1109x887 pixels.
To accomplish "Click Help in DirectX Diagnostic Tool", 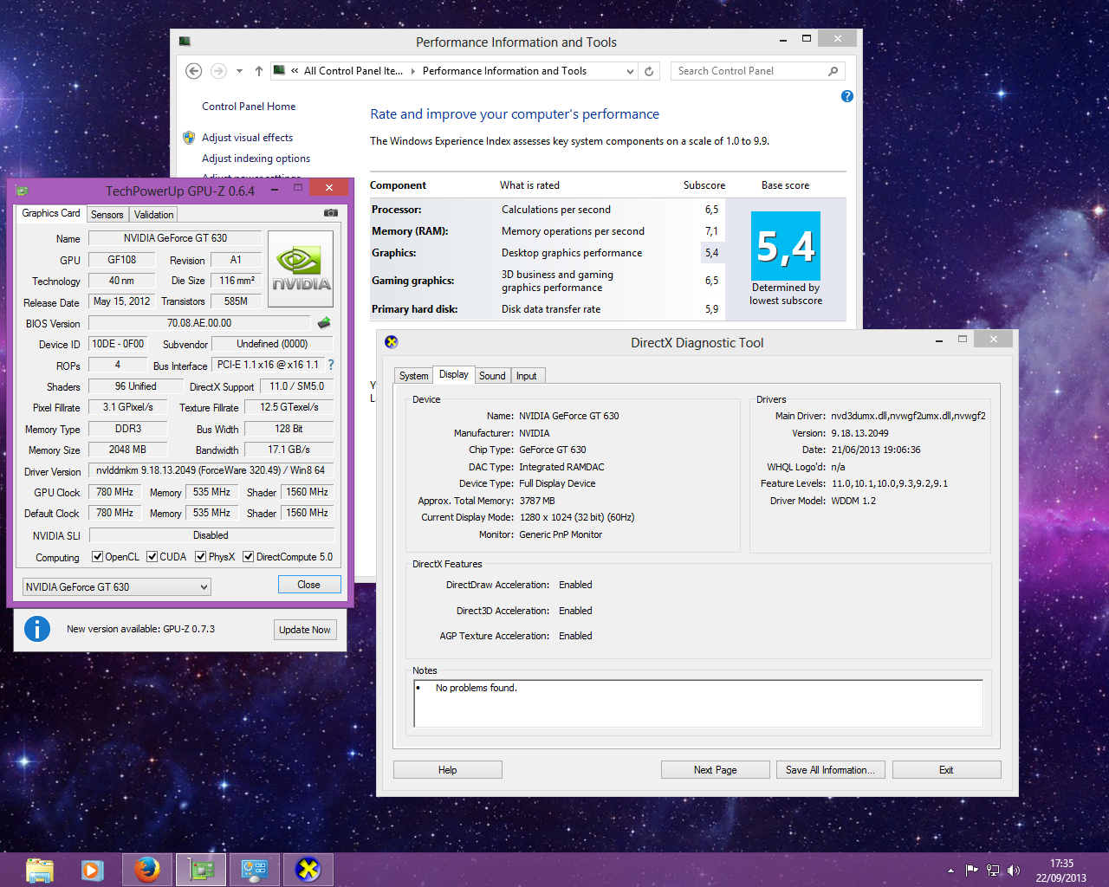I will point(448,770).
